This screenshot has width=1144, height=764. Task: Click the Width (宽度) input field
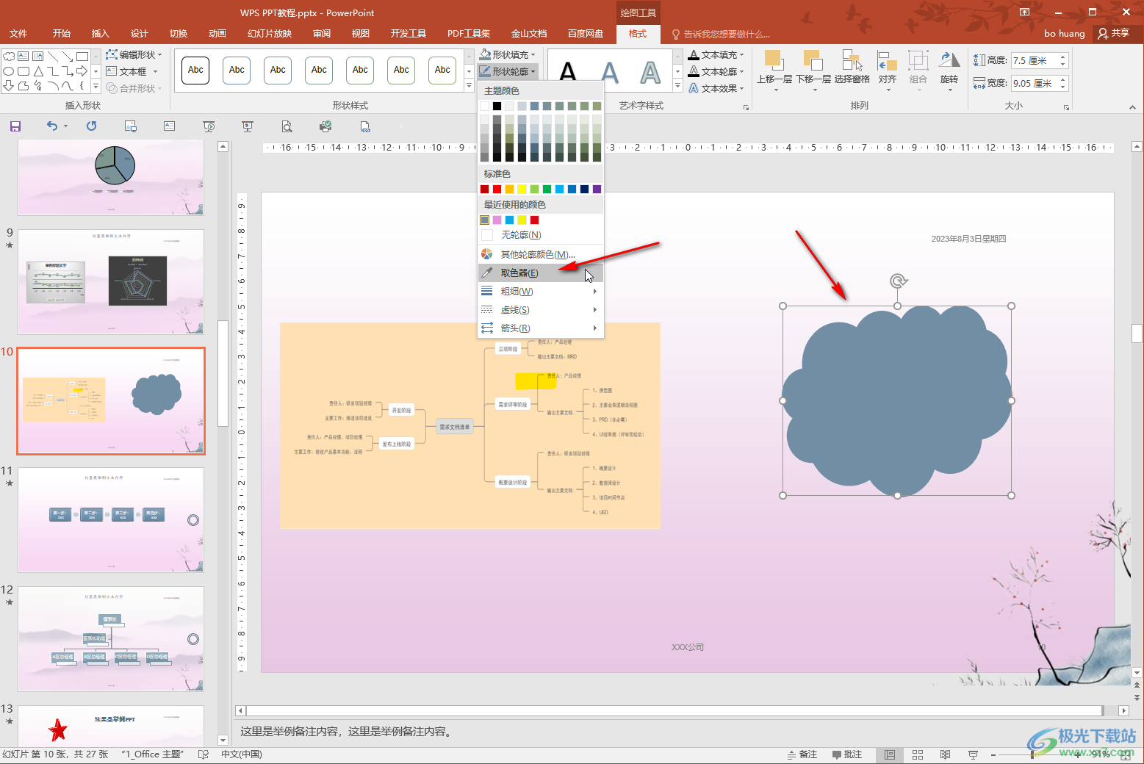[1035, 83]
